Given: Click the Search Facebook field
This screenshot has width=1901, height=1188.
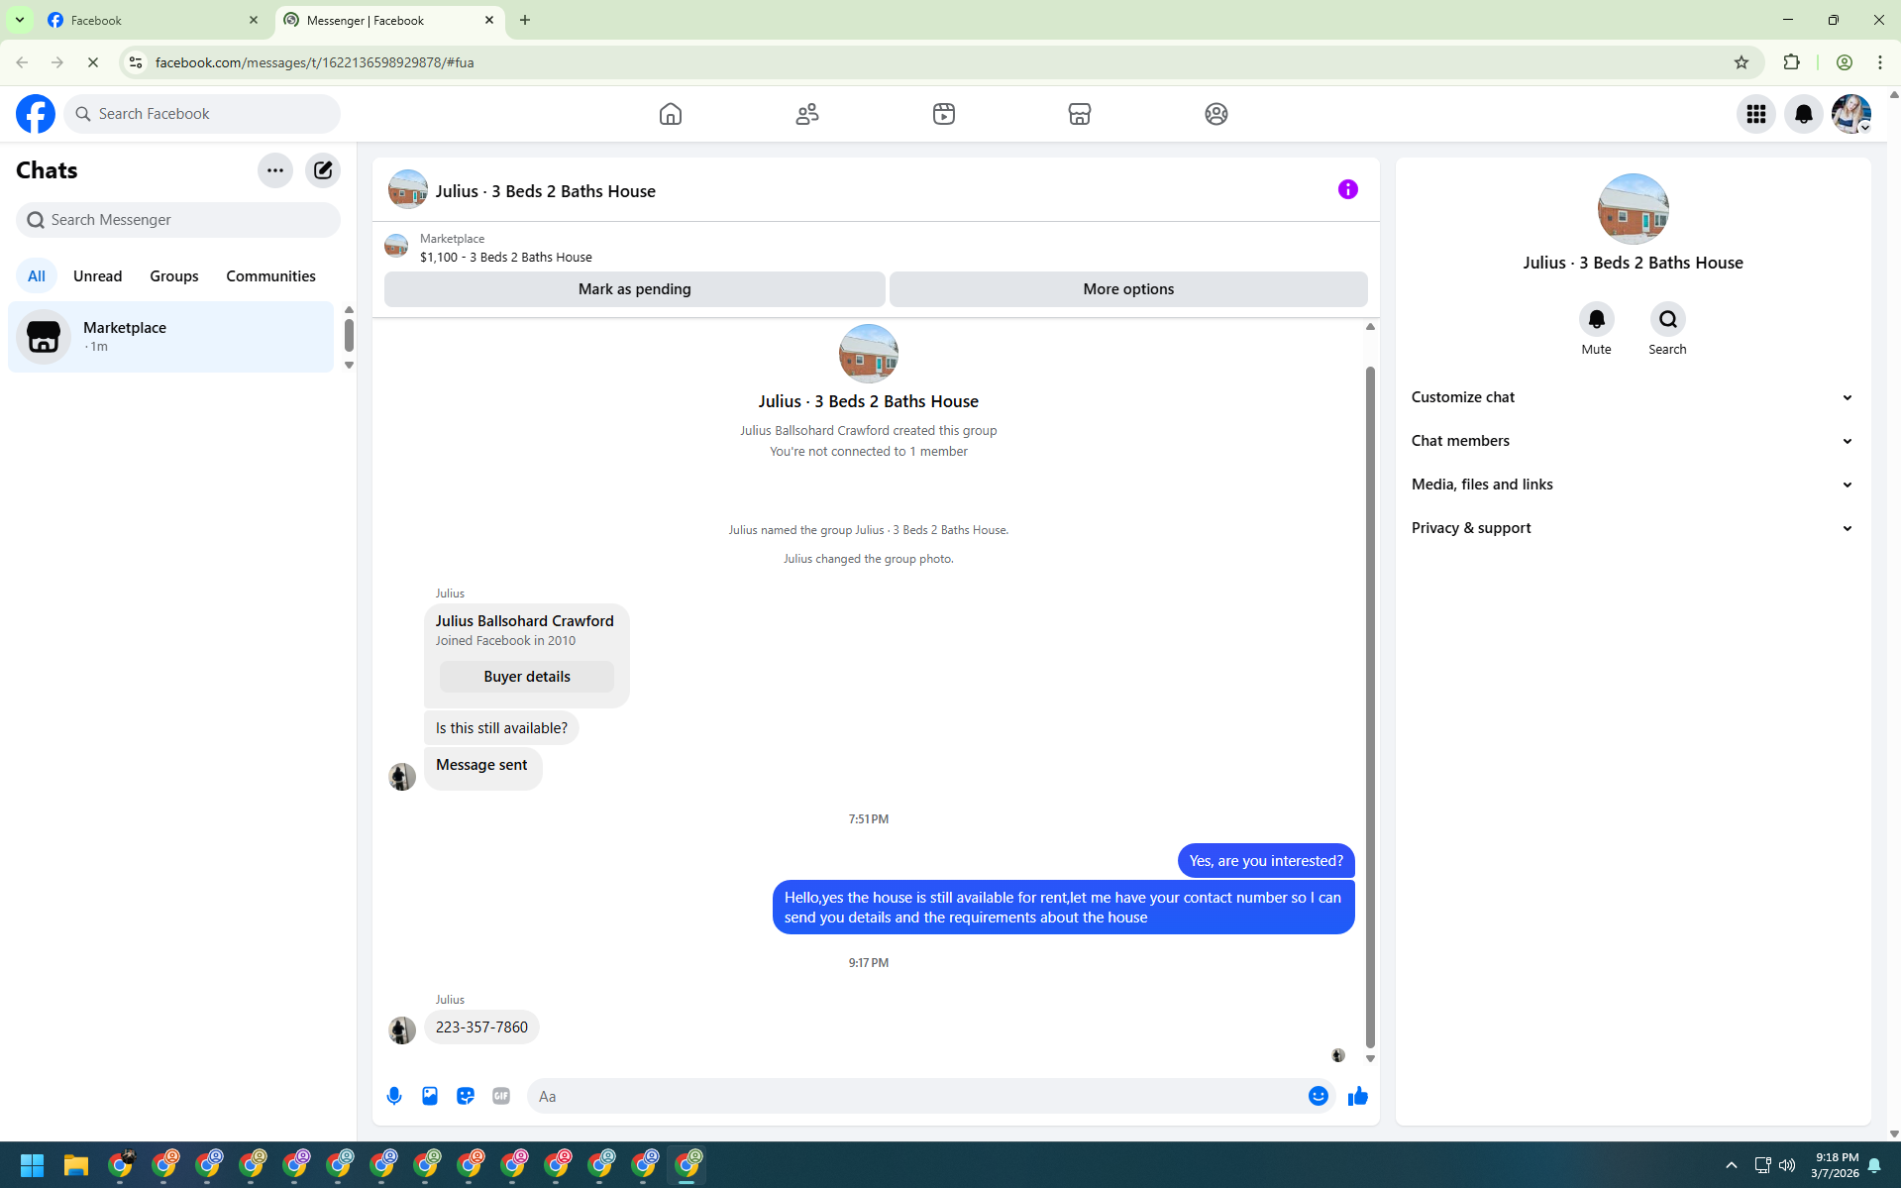Looking at the screenshot, I should [202, 114].
